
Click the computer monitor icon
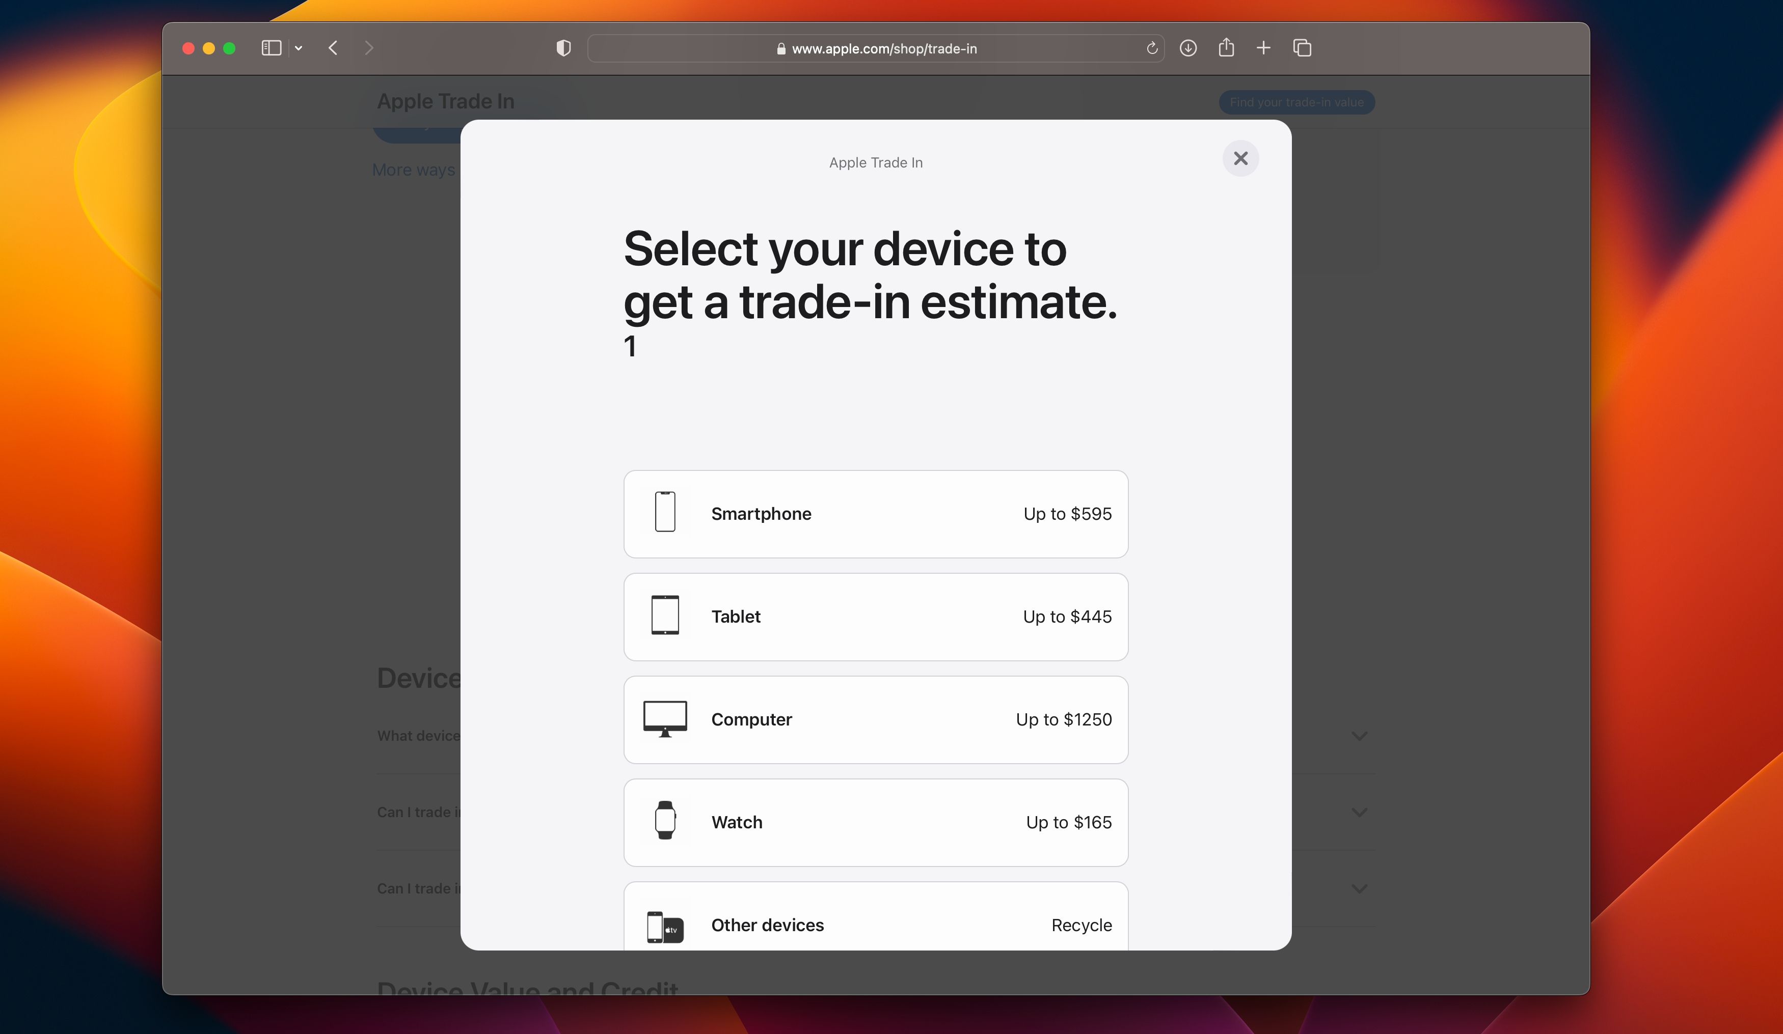coord(665,719)
